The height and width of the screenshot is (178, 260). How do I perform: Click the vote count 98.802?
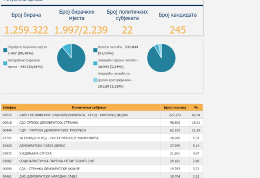pos(175,123)
